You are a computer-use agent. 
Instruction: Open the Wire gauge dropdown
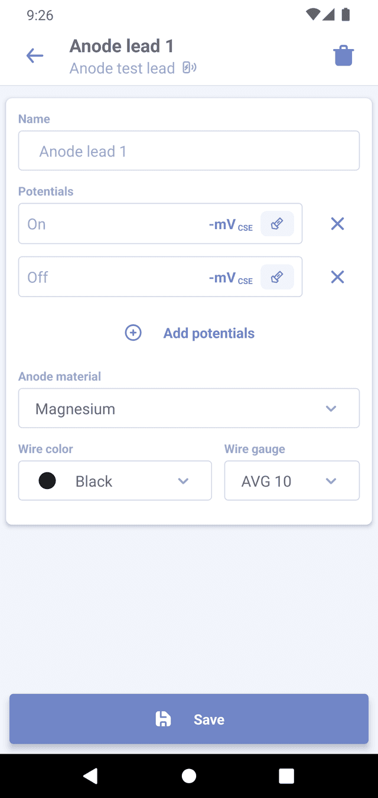(x=292, y=481)
